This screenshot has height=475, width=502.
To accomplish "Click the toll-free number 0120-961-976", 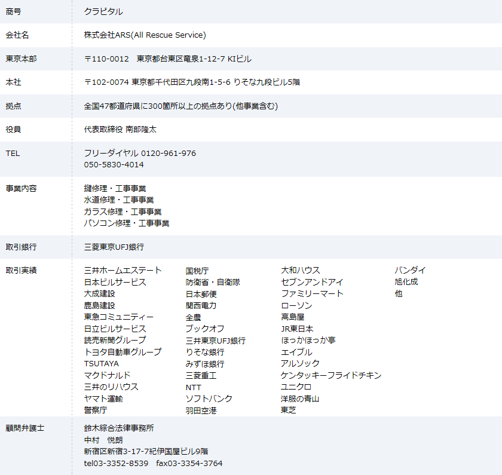I will point(169,154).
